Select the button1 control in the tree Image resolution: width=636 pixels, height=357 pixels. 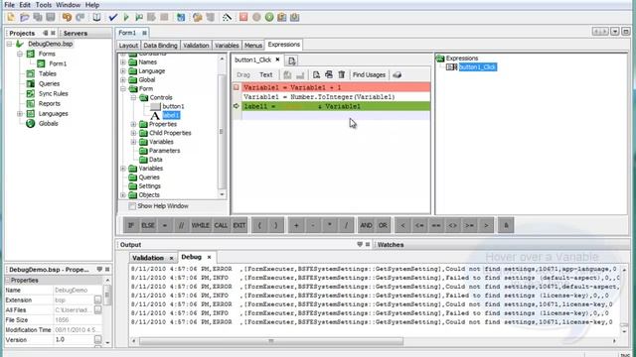coord(173,106)
